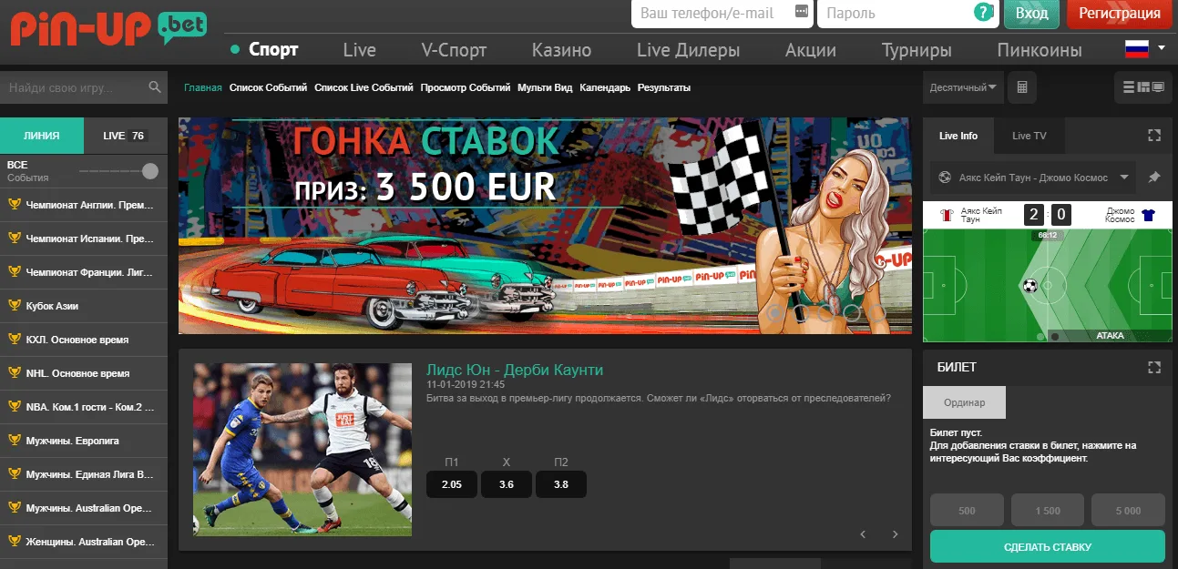Screen dimensions: 1178x569
Task: Click the password help question mark icon
Action: 982,13
